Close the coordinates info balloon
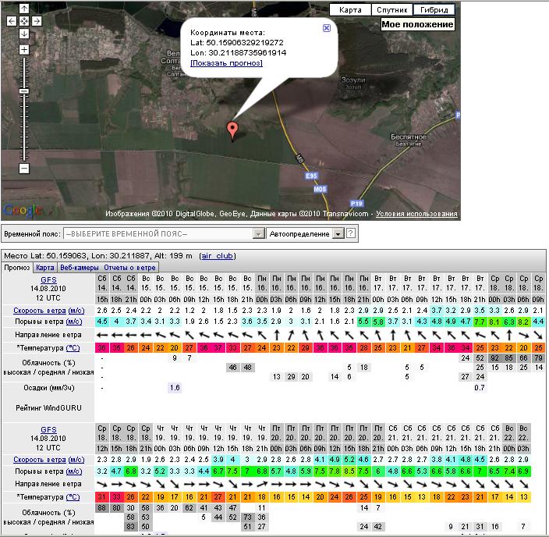This screenshot has height=537, width=549. [327, 27]
